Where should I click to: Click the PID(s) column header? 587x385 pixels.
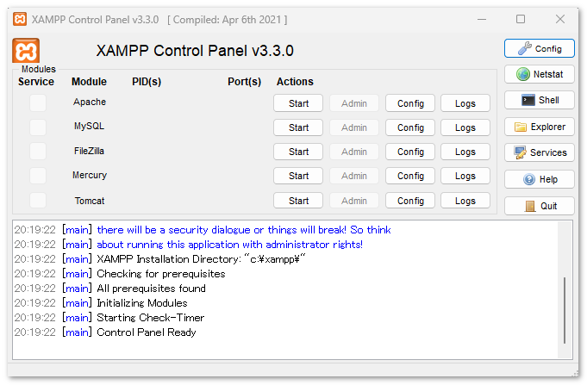(x=147, y=82)
